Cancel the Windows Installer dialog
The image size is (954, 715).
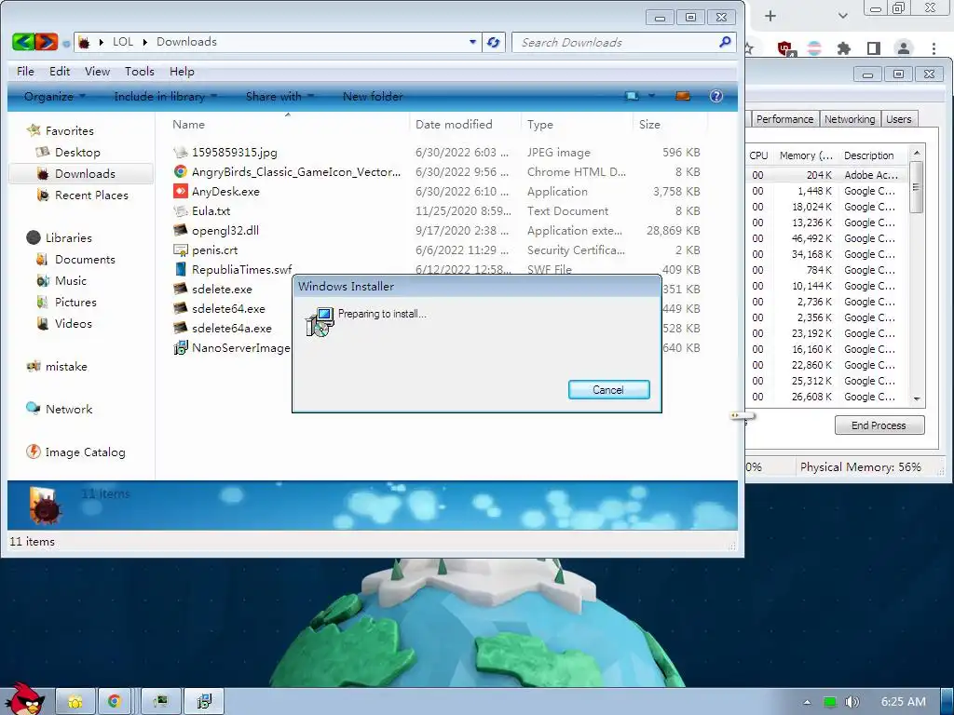point(608,390)
